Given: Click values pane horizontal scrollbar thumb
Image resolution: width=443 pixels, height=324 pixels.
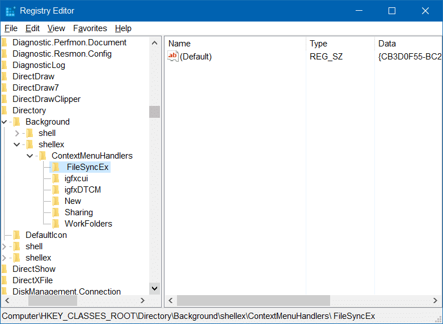Looking at the screenshot, I should tap(254, 301).
